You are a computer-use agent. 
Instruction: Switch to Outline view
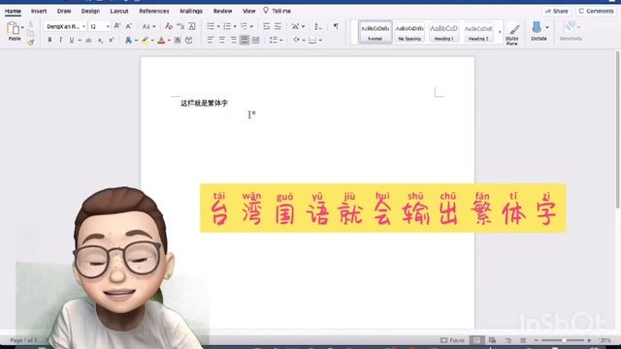508,340
